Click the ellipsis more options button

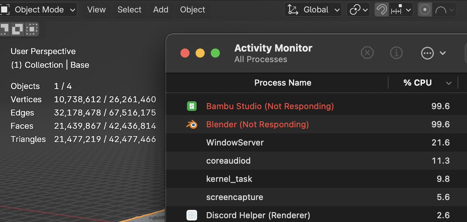pyautogui.click(x=427, y=53)
